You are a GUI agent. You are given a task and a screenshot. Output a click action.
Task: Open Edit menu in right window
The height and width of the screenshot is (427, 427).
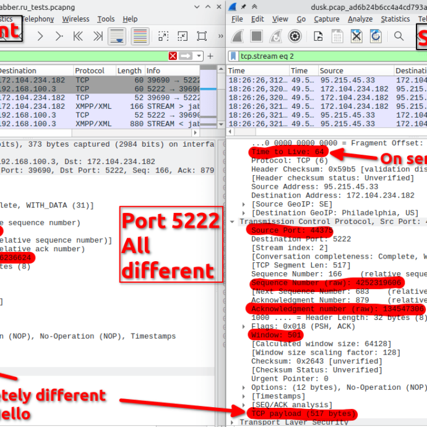257,19
